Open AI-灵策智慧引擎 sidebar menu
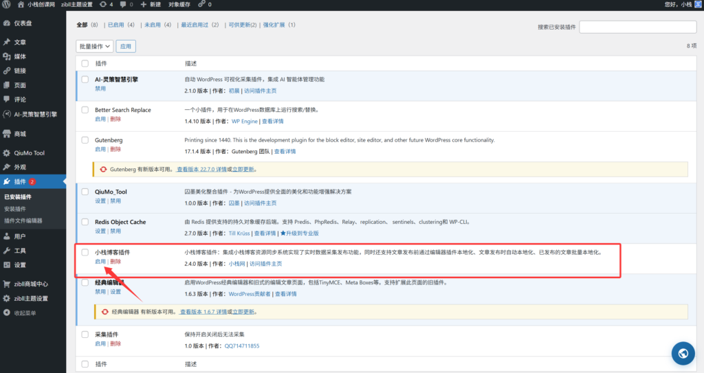Viewport: 704px width, 373px height. (x=35, y=115)
